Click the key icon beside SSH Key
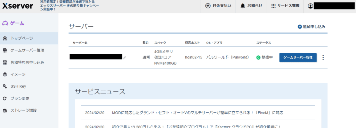Viewport: 356px width, 128px height. click(x=5, y=87)
